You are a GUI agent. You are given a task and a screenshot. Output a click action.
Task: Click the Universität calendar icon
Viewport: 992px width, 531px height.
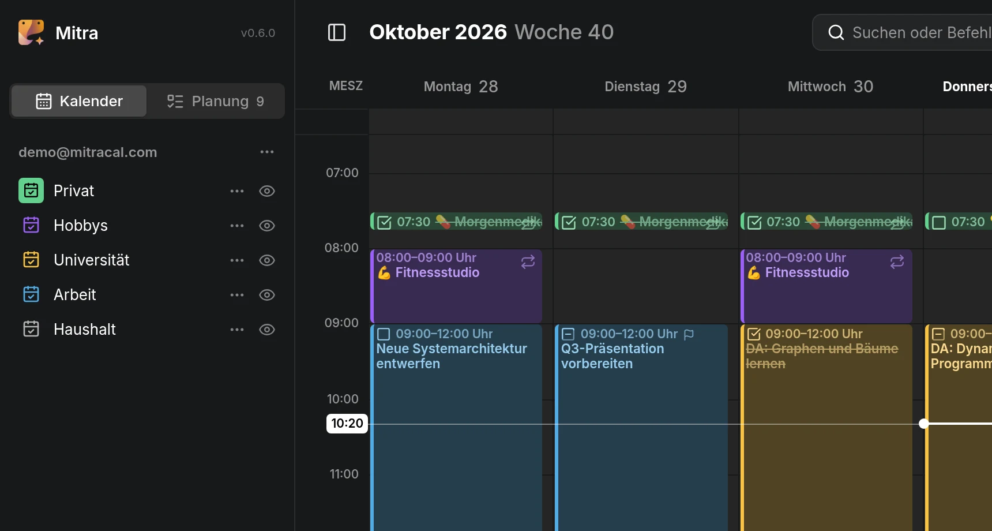[x=31, y=260]
